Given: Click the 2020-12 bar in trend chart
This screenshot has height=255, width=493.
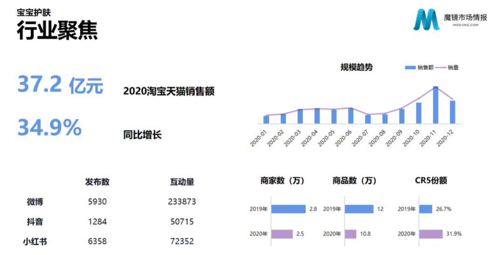Looking at the screenshot, I should [452, 112].
